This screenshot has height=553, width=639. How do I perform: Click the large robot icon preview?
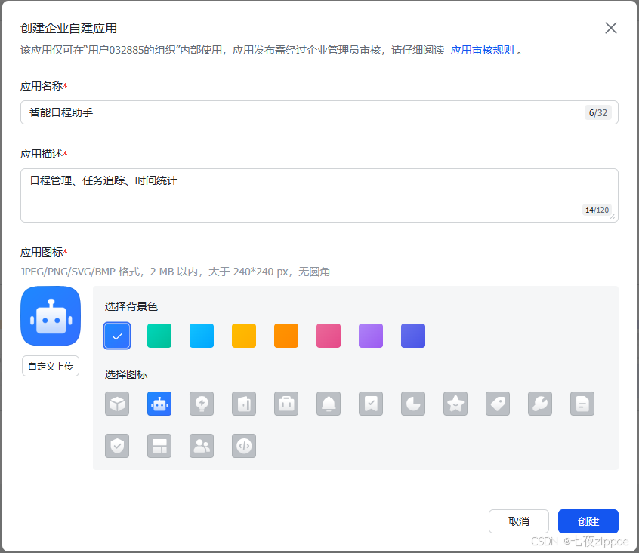[x=51, y=316]
